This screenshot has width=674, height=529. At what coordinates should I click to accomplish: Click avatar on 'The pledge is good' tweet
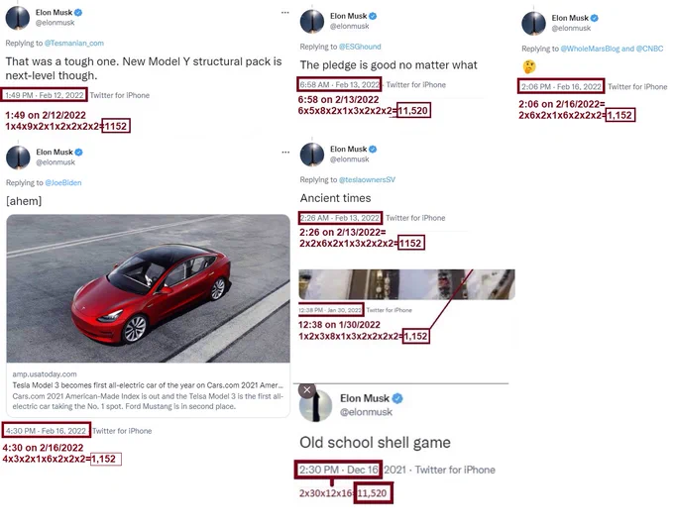(312, 21)
